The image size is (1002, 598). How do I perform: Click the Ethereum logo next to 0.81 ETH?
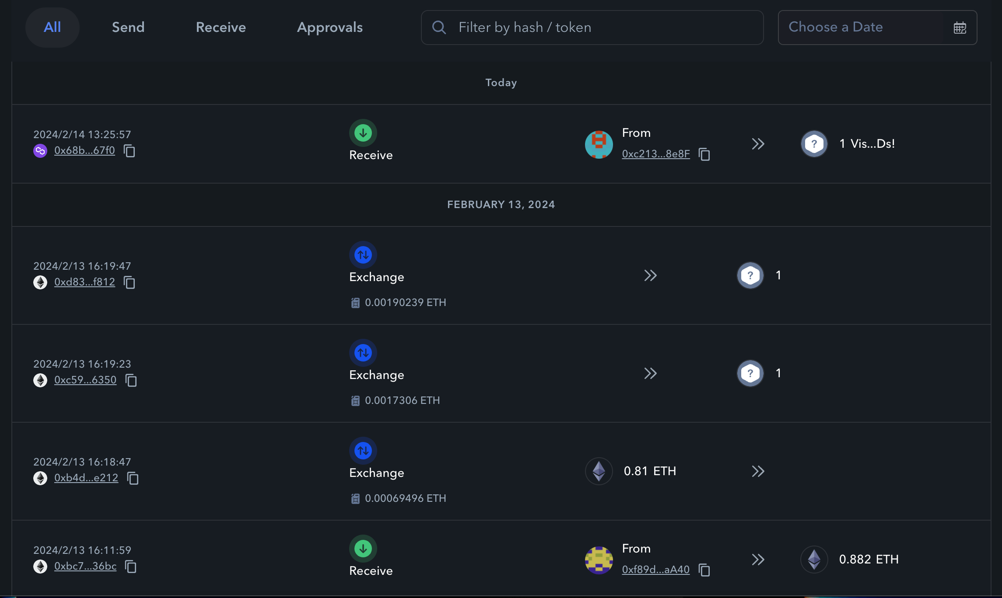click(x=599, y=471)
